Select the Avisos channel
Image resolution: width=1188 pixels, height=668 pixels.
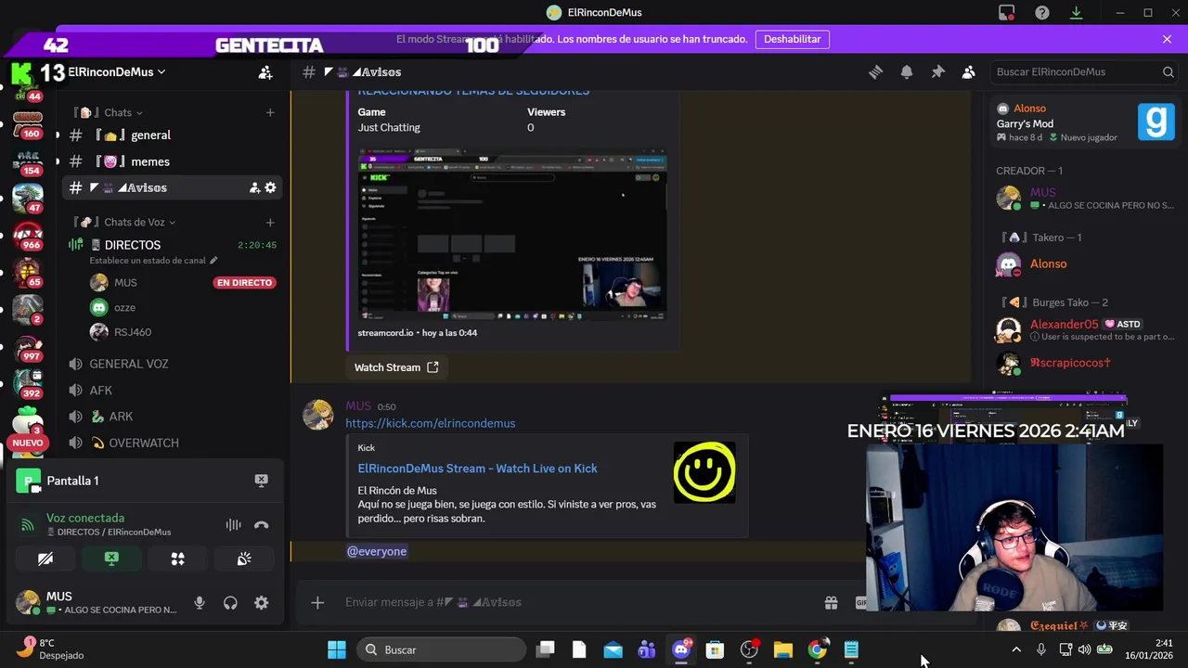tap(174, 187)
